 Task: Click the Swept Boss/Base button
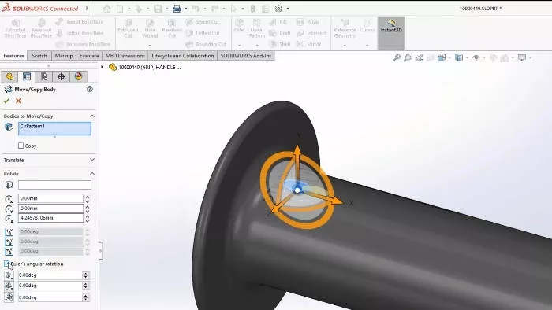coord(80,22)
